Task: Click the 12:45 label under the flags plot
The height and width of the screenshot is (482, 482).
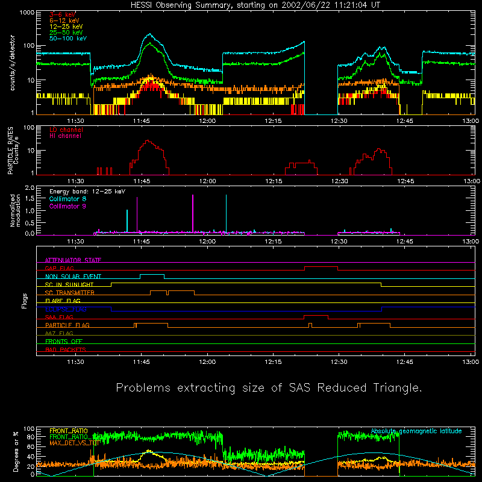Action: pyautogui.click(x=405, y=362)
